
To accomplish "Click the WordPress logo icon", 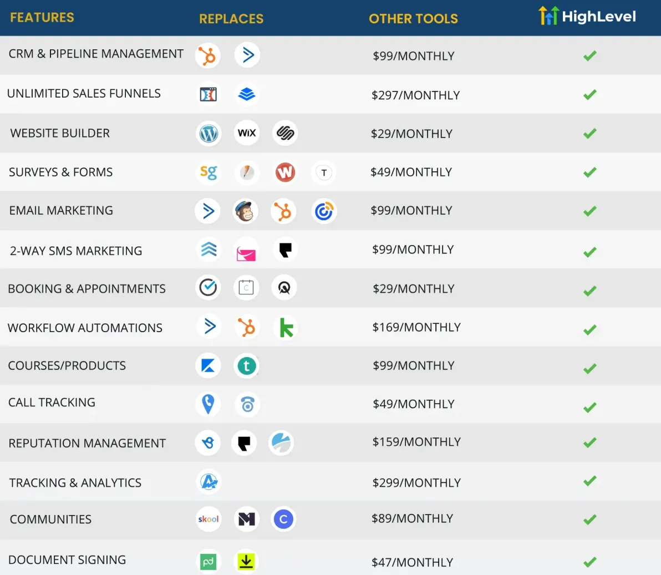I will coord(209,134).
